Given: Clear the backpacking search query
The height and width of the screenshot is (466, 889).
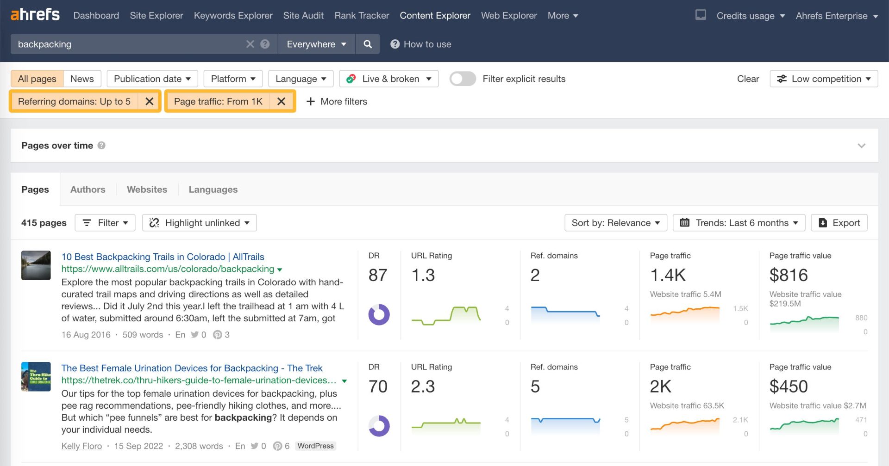Looking at the screenshot, I should click(250, 44).
